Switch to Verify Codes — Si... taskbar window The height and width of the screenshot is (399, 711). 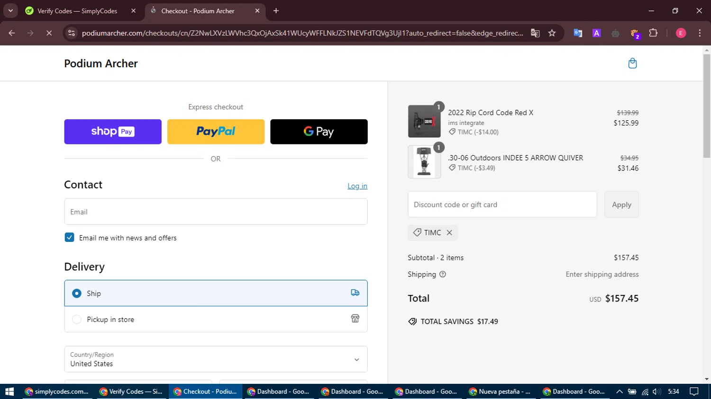coord(131,391)
